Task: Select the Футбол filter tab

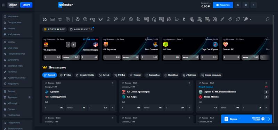Action: tap(66, 75)
